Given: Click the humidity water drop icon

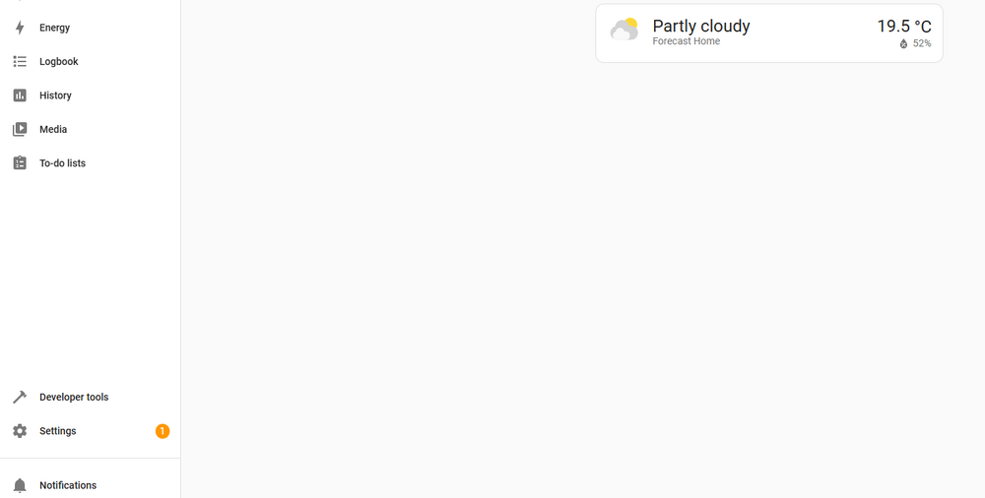Looking at the screenshot, I should click(x=903, y=44).
